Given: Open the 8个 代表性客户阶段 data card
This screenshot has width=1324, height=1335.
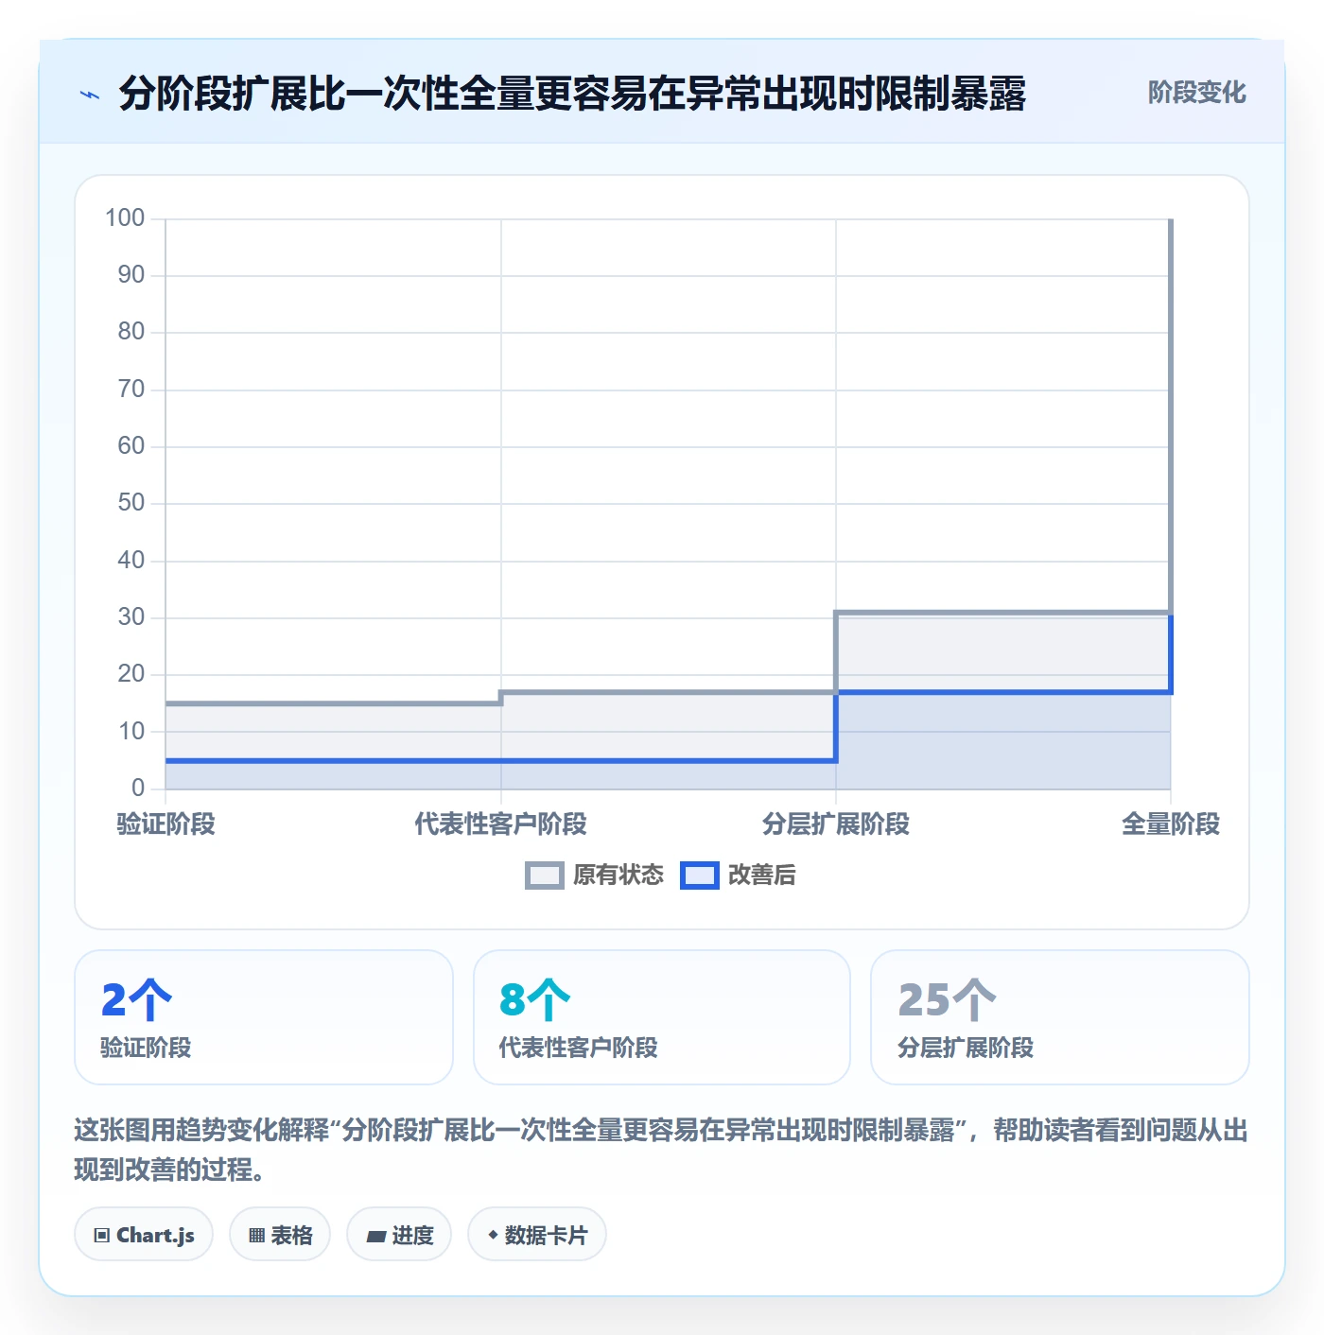Looking at the screenshot, I should pos(662,1017).
